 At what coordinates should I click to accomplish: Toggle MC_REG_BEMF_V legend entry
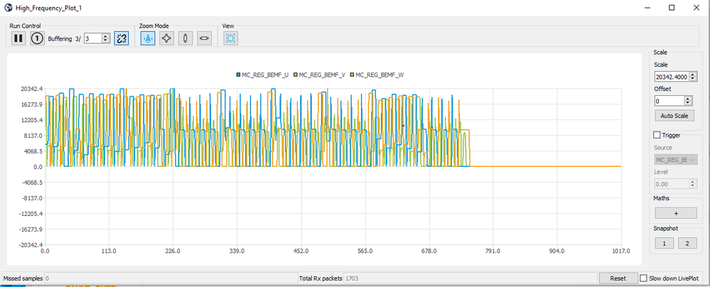coord(320,75)
